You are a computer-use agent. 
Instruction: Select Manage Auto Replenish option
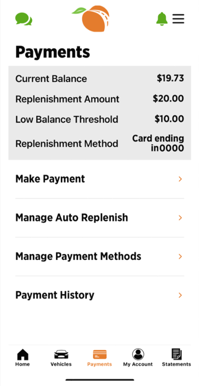pos(100,218)
